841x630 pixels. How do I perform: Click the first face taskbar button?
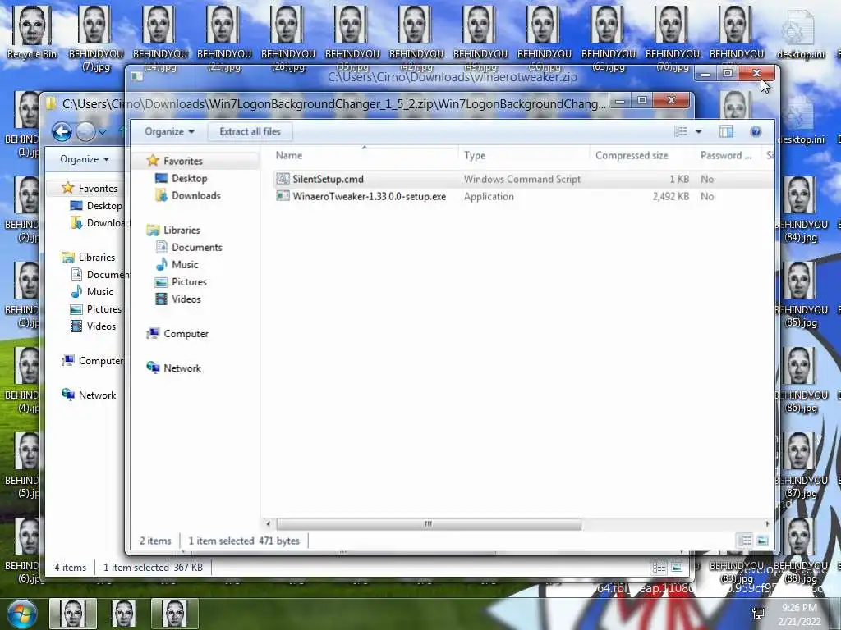[x=73, y=614]
